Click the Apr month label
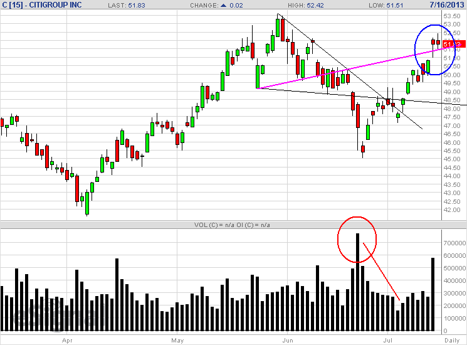467x345 pixels. coord(67,341)
